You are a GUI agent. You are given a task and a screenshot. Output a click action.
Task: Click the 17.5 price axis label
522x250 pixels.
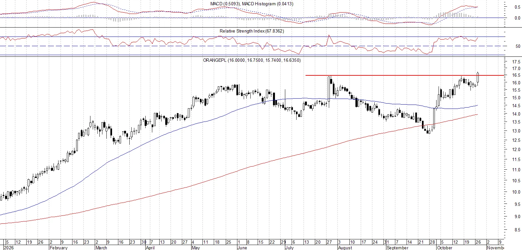point(516,62)
